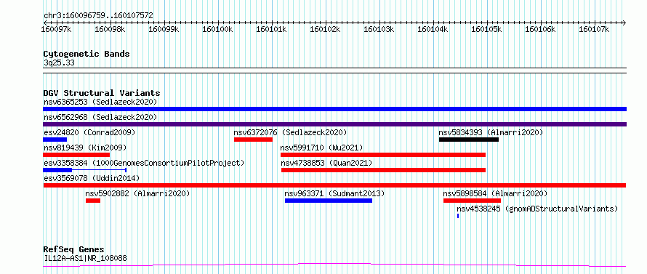Click the chr3:160096759..160107572 position text
Screen dimensions: 647x274
[98, 16]
